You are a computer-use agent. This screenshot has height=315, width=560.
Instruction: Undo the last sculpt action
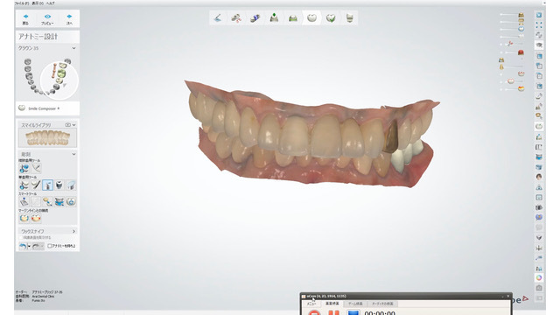pos(23,246)
